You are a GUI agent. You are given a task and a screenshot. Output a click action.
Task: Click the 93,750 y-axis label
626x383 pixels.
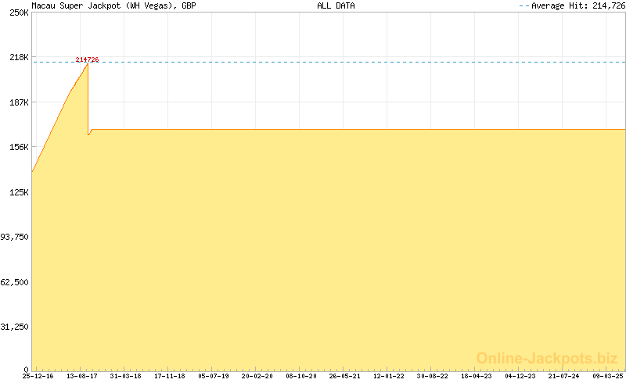coord(15,236)
